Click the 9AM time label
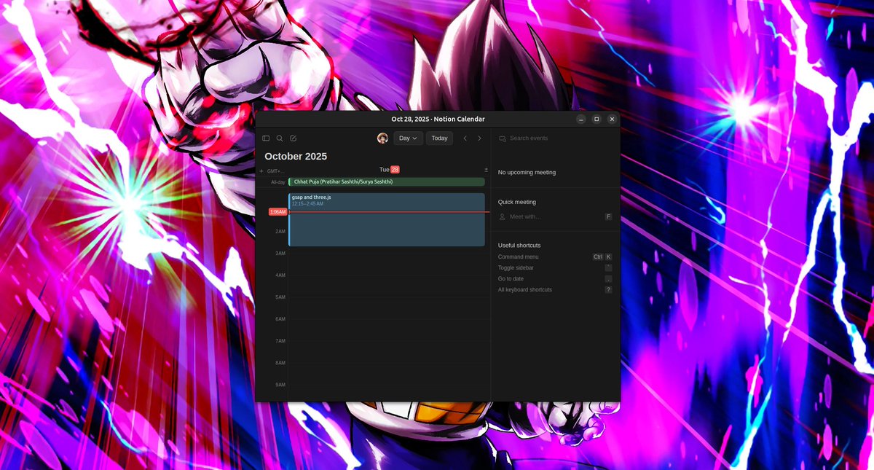This screenshot has width=874, height=470. click(x=280, y=385)
